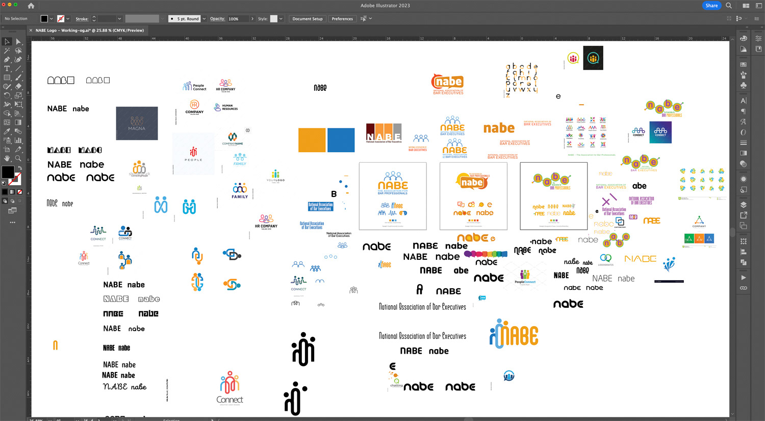Select the Paintbrush tool

point(18,78)
